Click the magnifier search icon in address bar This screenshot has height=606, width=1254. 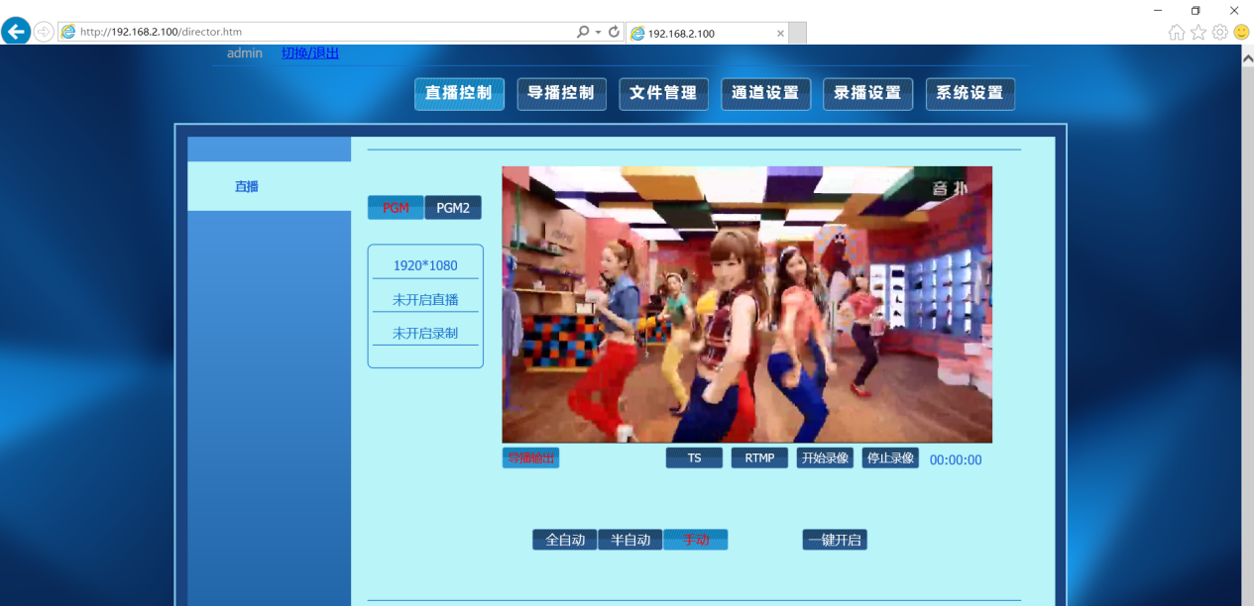coord(583,32)
